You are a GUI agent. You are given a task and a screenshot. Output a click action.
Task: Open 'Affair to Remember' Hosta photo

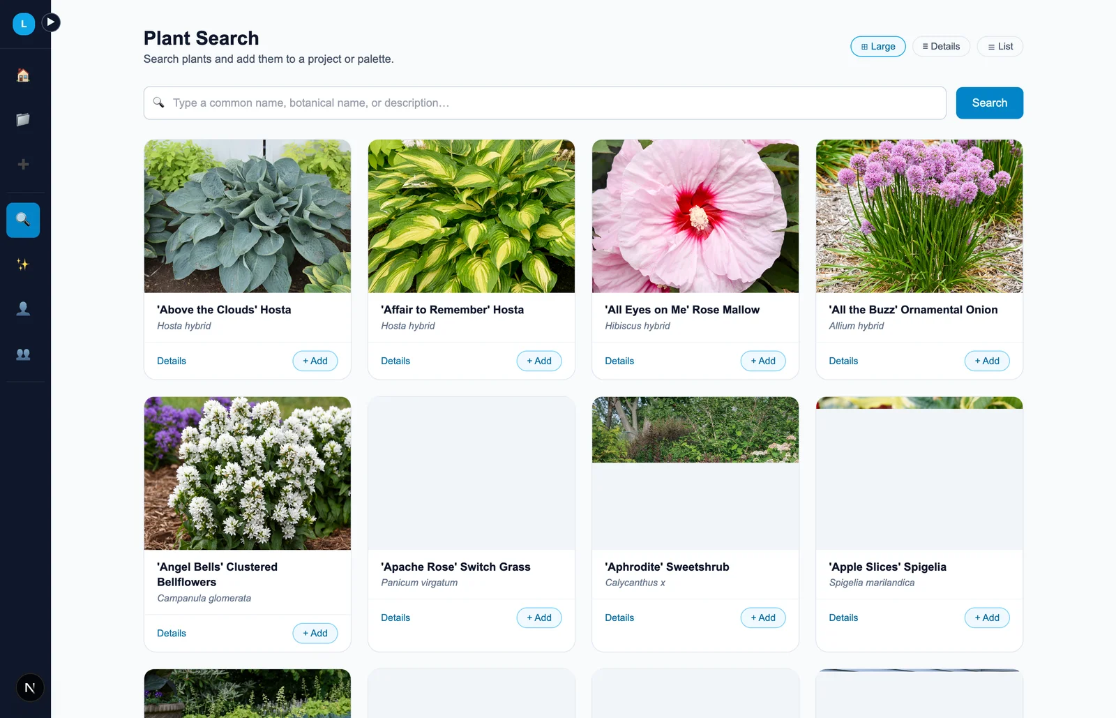coord(472,216)
